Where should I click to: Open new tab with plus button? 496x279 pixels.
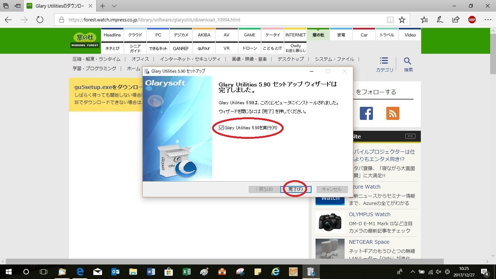(103, 6)
